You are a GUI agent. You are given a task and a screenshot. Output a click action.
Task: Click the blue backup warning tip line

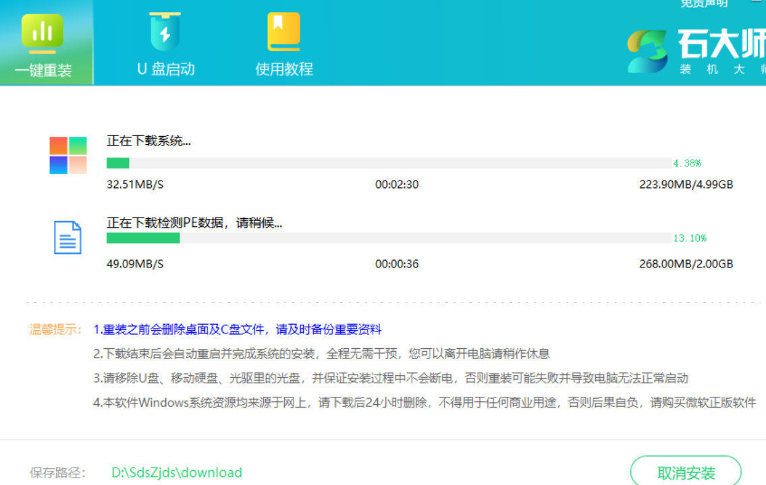point(238,329)
